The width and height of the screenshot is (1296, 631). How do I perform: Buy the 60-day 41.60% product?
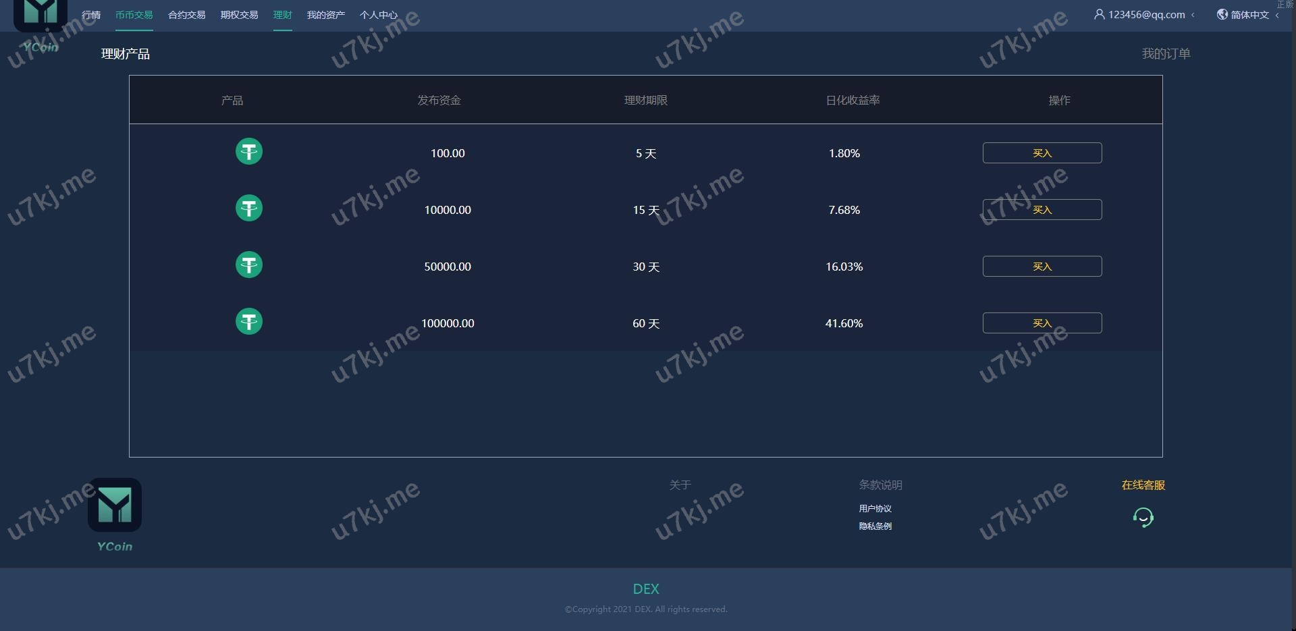[1042, 323]
